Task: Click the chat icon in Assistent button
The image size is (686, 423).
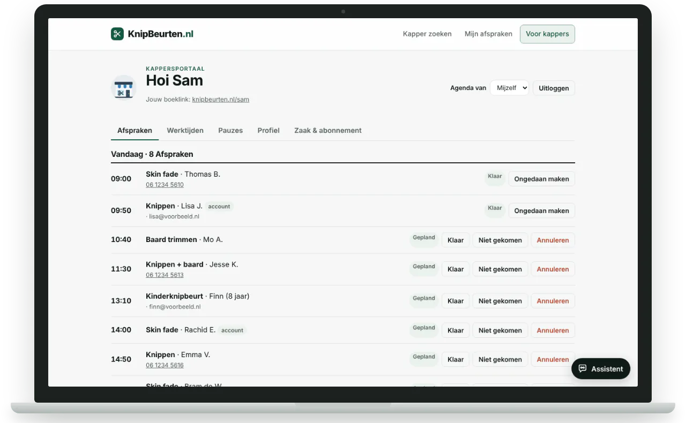Action: click(x=583, y=369)
